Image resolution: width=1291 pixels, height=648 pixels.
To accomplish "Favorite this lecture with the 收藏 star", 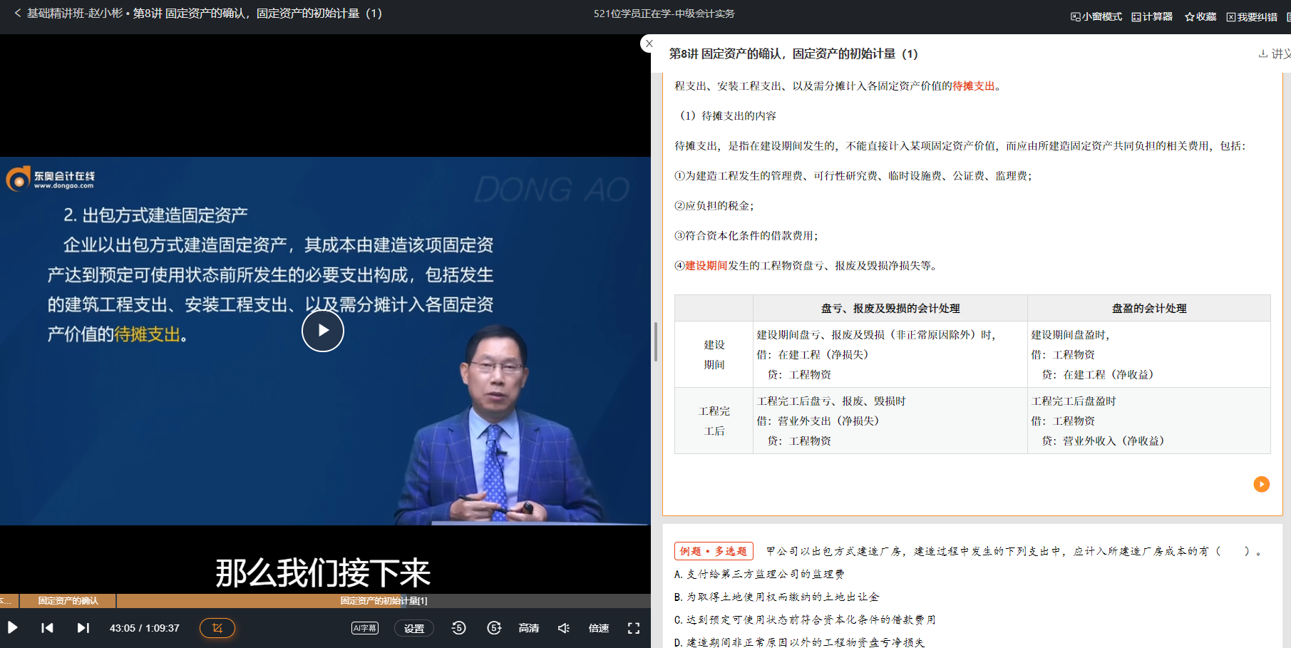I will coord(1199,16).
